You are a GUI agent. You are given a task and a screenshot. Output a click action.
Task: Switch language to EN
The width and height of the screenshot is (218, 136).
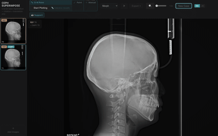click(197, 6)
